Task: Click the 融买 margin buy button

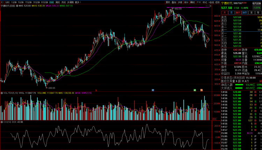Action: tap(239, 12)
